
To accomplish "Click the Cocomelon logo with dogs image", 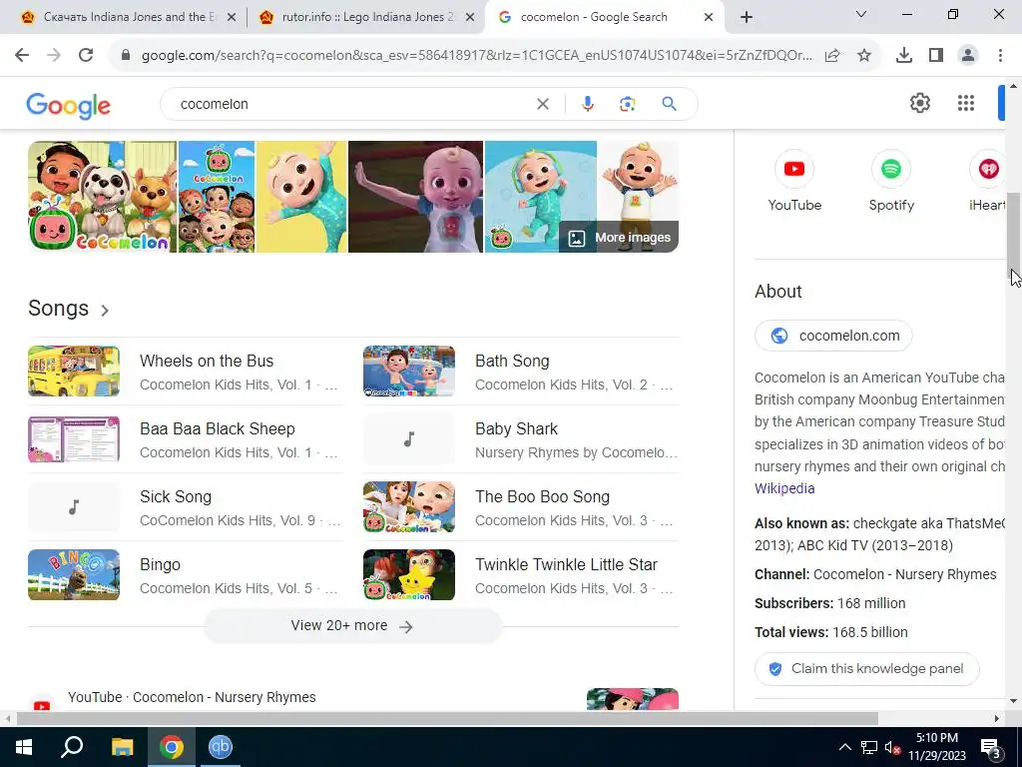I will click(x=103, y=197).
